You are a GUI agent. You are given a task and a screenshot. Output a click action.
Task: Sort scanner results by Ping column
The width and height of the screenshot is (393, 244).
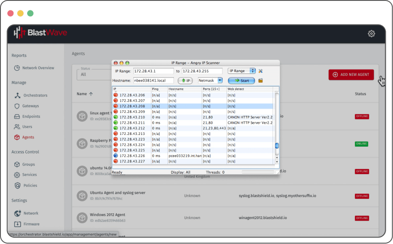pos(160,89)
